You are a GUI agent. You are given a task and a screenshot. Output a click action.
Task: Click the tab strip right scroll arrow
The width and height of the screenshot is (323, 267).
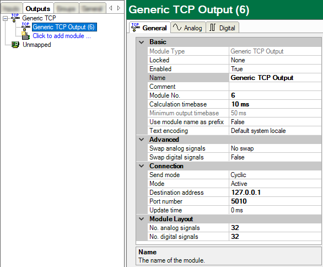tap(119, 8)
